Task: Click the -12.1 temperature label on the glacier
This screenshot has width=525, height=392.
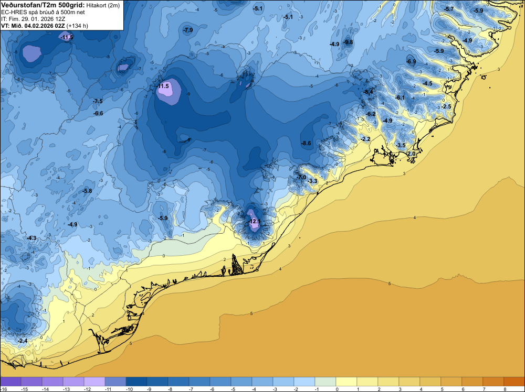Action: [255, 221]
